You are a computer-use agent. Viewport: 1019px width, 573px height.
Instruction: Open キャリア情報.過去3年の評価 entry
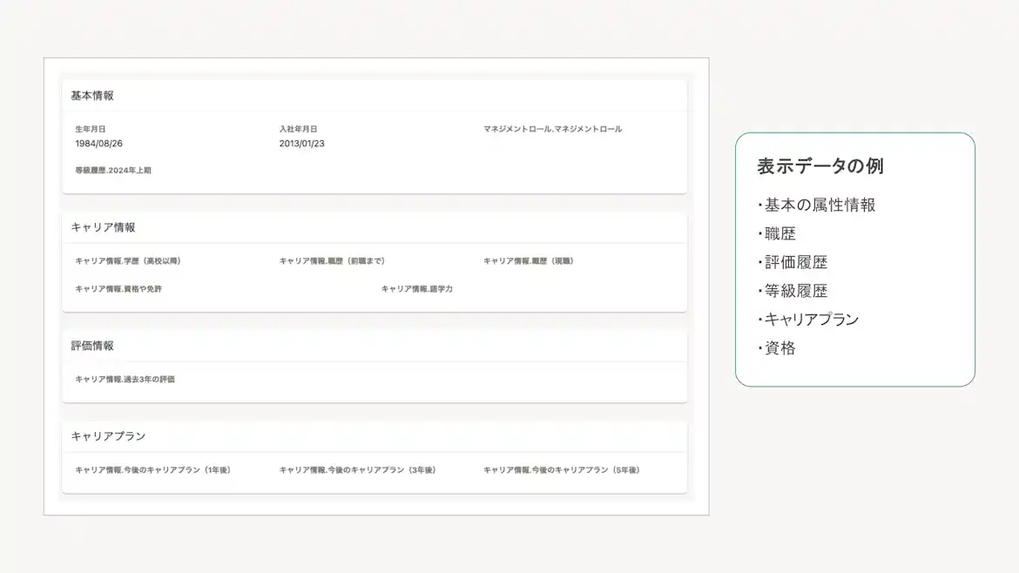coord(125,381)
